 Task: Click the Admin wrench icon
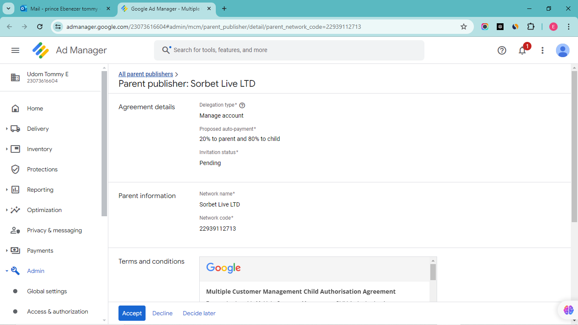(15, 271)
